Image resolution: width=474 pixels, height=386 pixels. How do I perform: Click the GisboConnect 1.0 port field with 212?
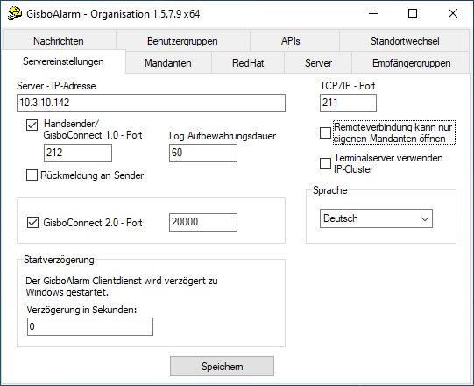[78, 153]
